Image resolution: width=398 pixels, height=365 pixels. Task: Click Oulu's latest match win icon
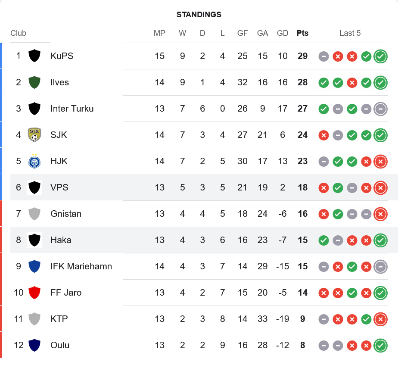380,345
